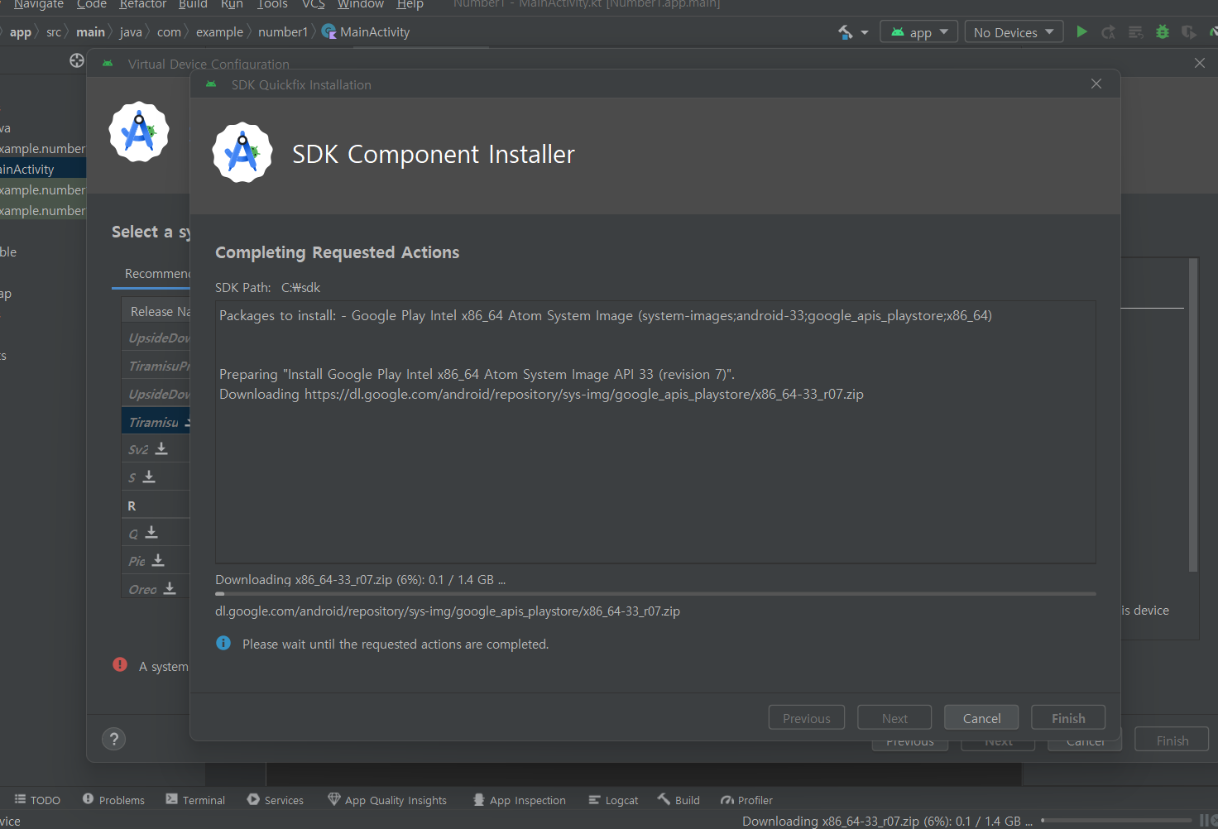Viewport: 1218px width, 829px height.
Task: Open the App Quality Insights tool window
Action: pyautogui.click(x=387, y=800)
